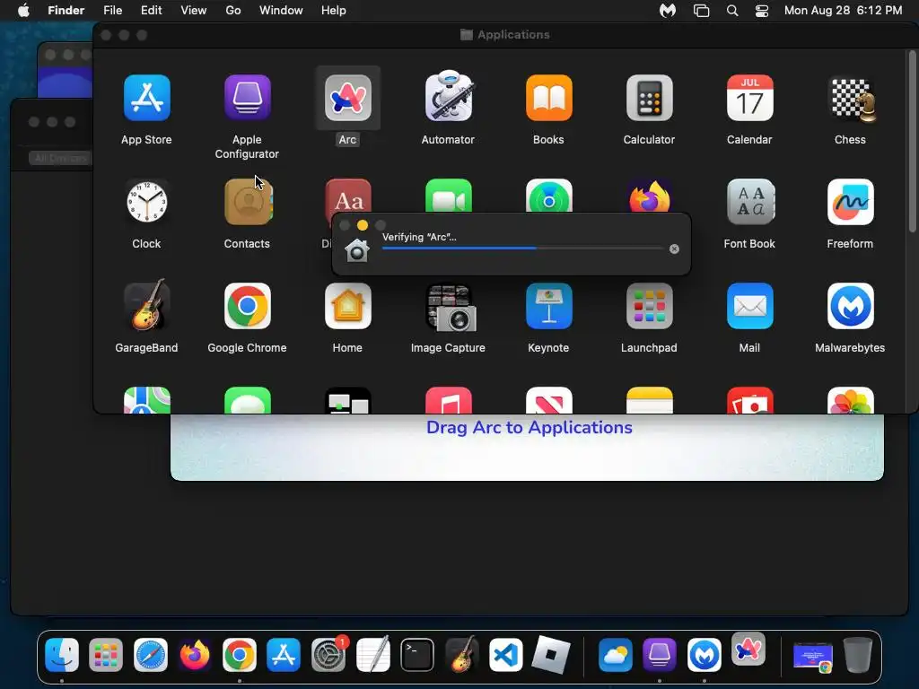This screenshot has width=919, height=689.
Task: Open Terminal from the Dock
Action: pyautogui.click(x=417, y=654)
